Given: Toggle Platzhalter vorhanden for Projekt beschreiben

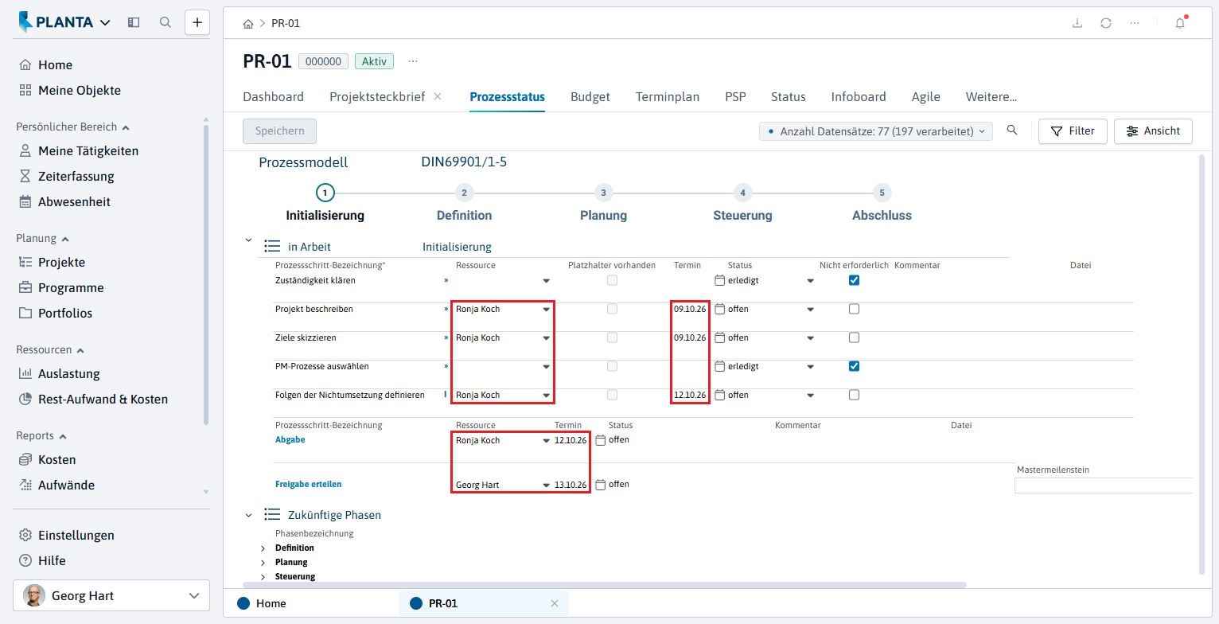Looking at the screenshot, I should (x=612, y=309).
